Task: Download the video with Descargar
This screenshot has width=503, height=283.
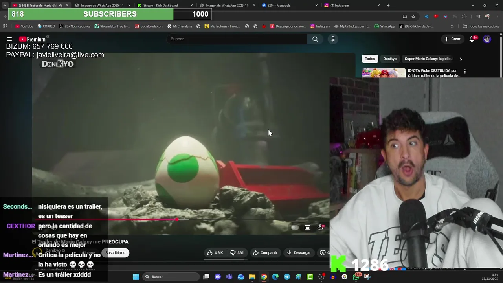Action: 299,253
